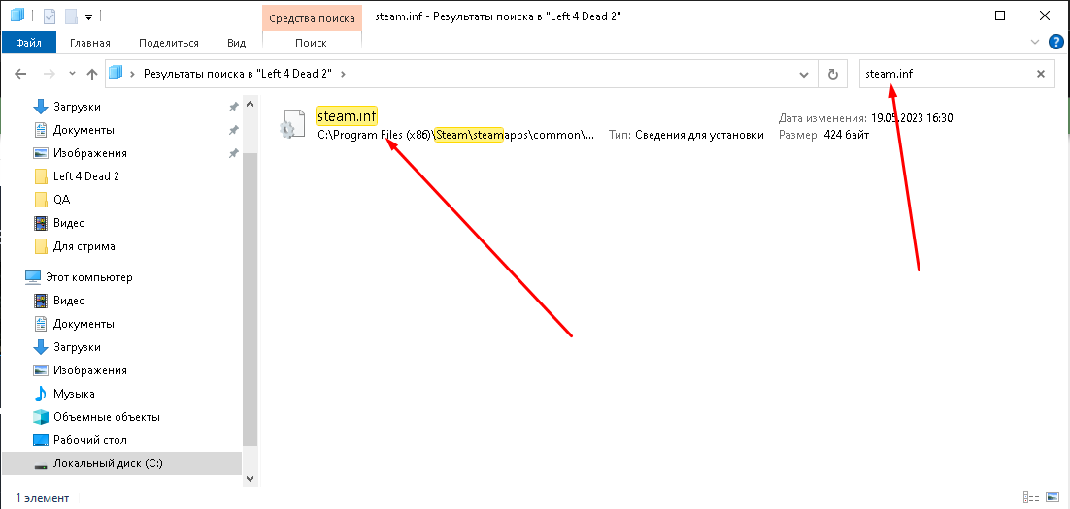Image resolution: width=1070 pixels, height=509 pixels.
Task: Click the Сведения для установки type text
Action: pos(699,135)
